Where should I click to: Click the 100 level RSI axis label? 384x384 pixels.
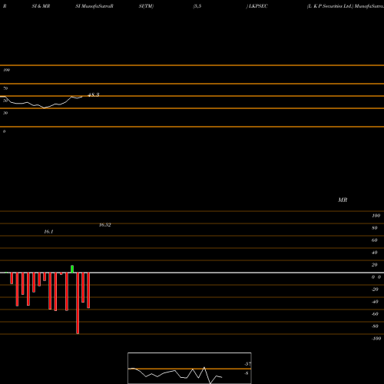[x=7, y=70]
